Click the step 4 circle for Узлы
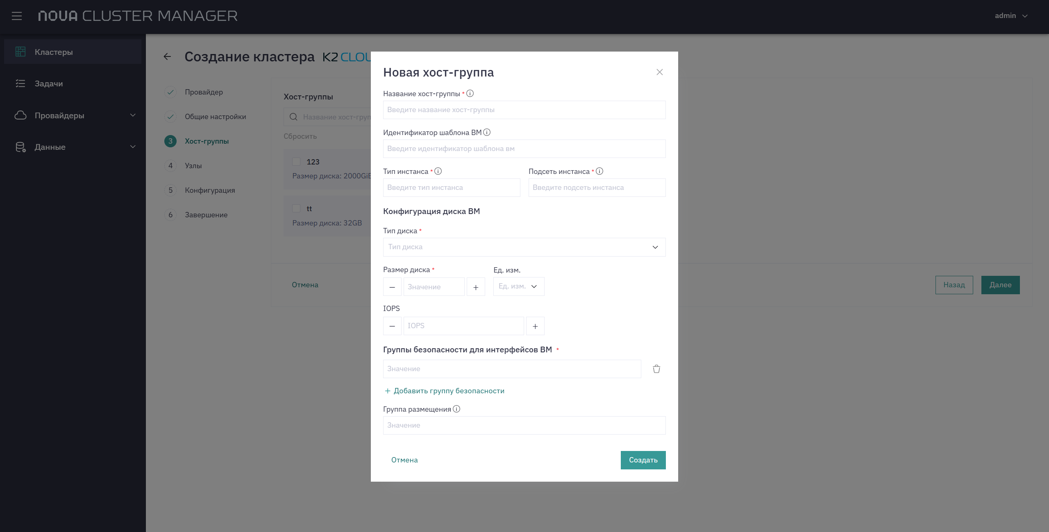The width and height of the screenshot is (1049, 532). [x=170, y=166]
